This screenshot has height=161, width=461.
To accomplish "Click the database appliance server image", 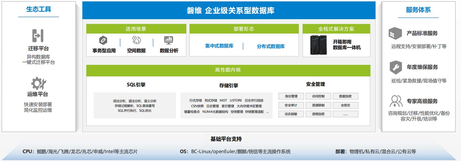I will click(318, 45).
